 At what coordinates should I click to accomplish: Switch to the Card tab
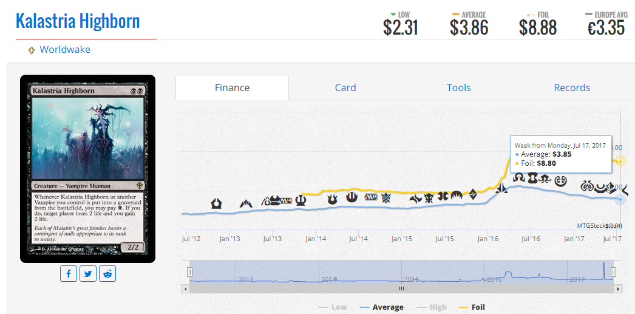point(345,87)
